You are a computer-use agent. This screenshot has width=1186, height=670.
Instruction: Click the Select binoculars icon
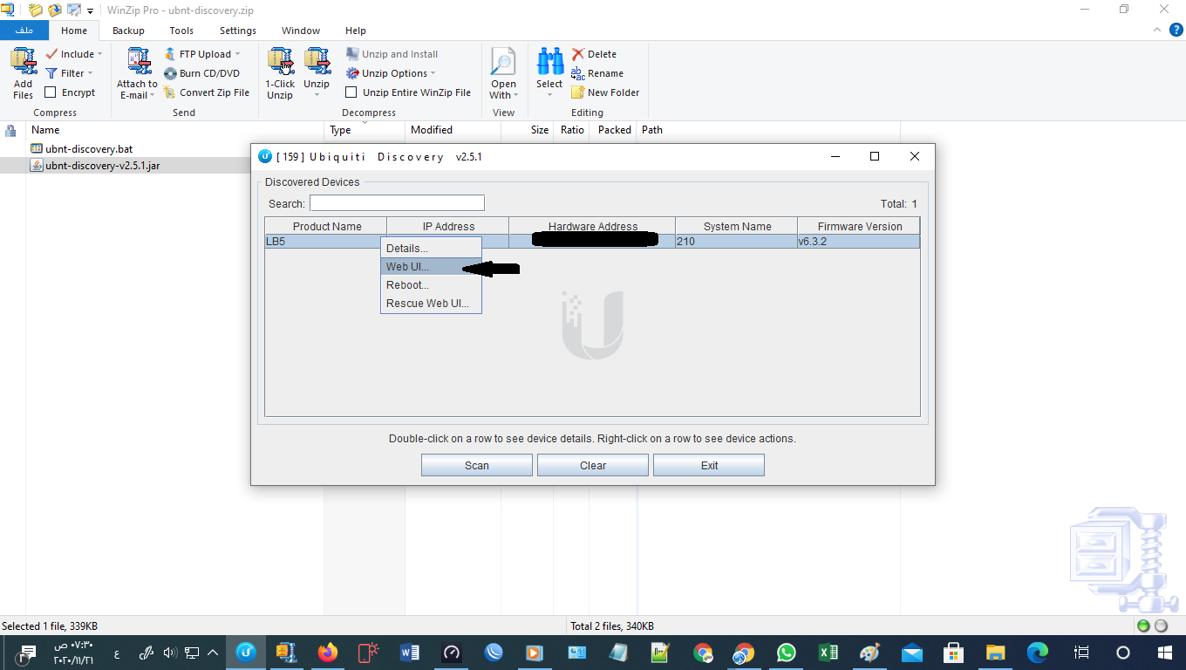tap(549, 61)
